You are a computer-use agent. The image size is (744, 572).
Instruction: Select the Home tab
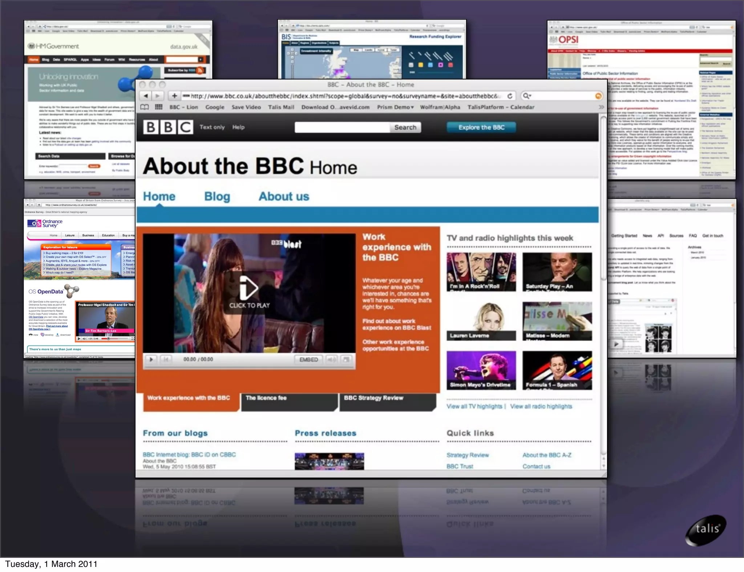tap(159, 196)
